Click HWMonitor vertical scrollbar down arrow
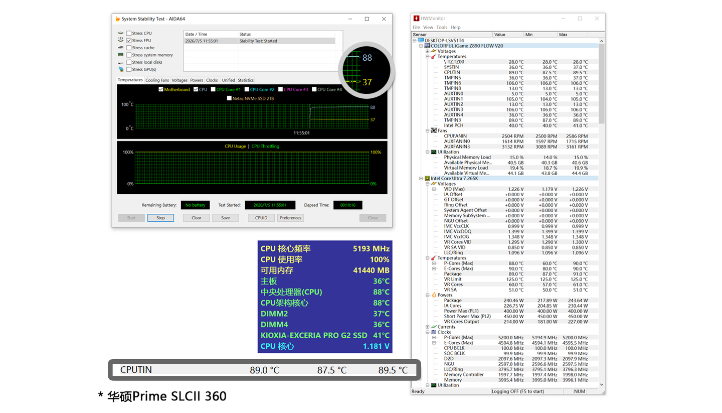This screenshot has height=413, width=722. pyautogui.click(x=602, y=385)
